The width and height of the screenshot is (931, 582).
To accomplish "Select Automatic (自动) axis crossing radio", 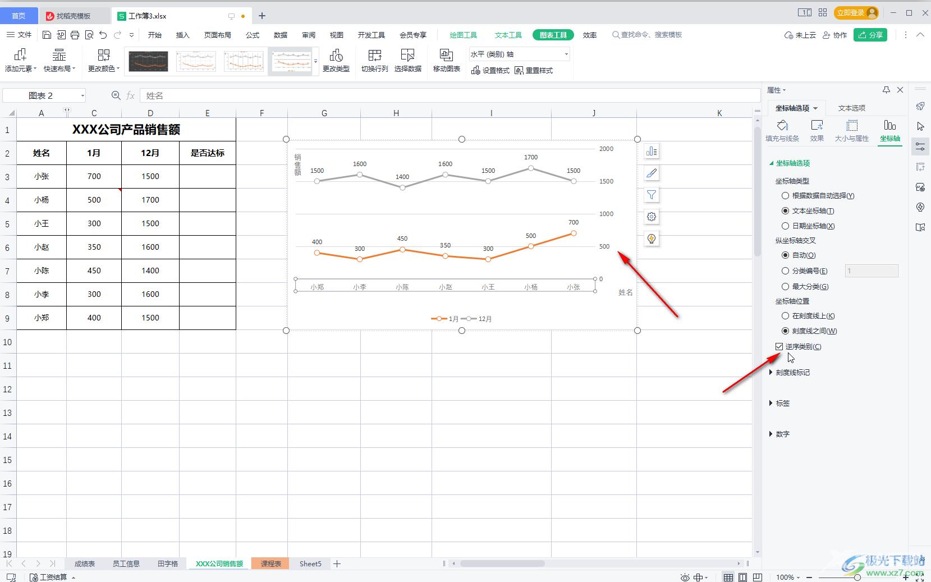I will [799, 255].
